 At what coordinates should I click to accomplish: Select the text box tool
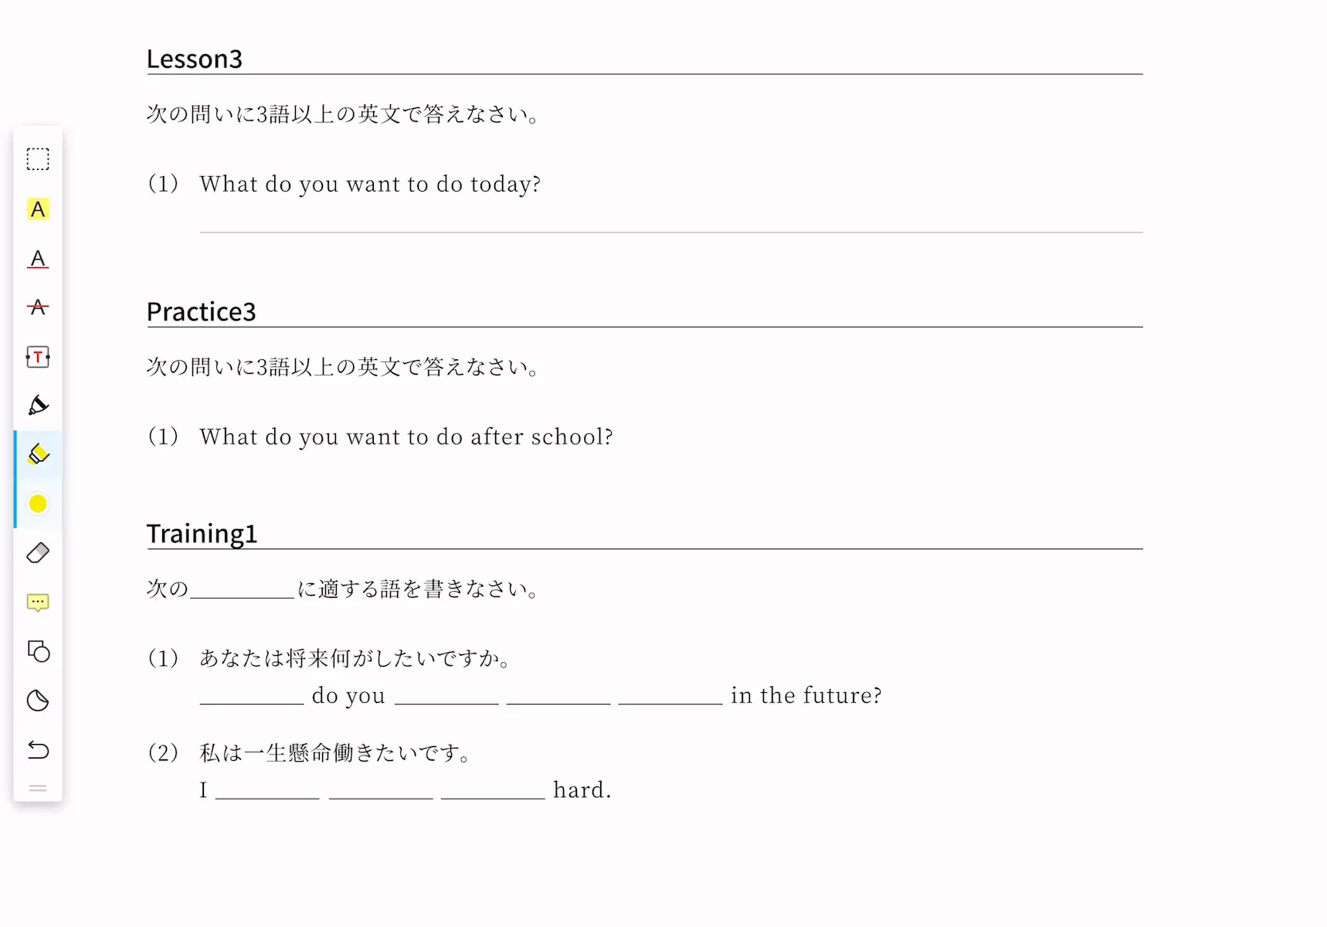click(x=38, y=357)
